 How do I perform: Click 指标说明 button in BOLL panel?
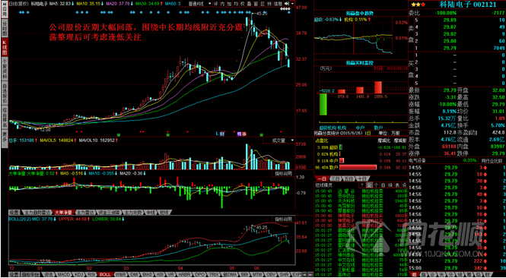tap(284, 219)
